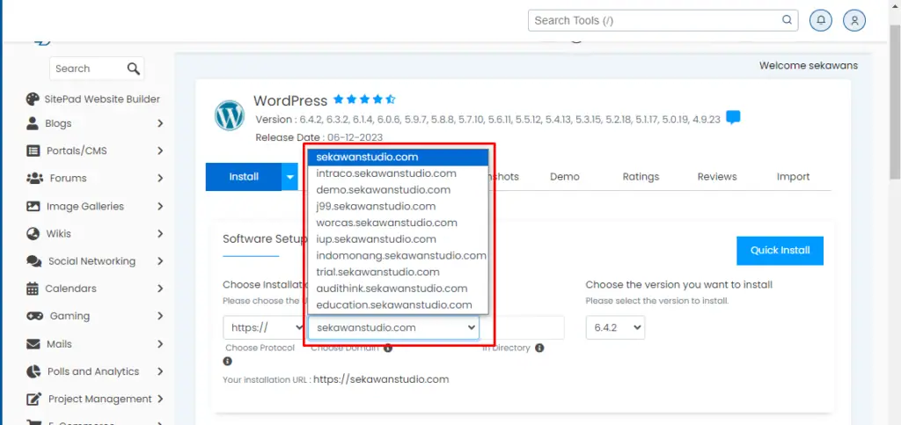This screenshot has width=901, height=425.
Task: Select trial.sekawanstudio.com from the list
Action: pos(398,272)
